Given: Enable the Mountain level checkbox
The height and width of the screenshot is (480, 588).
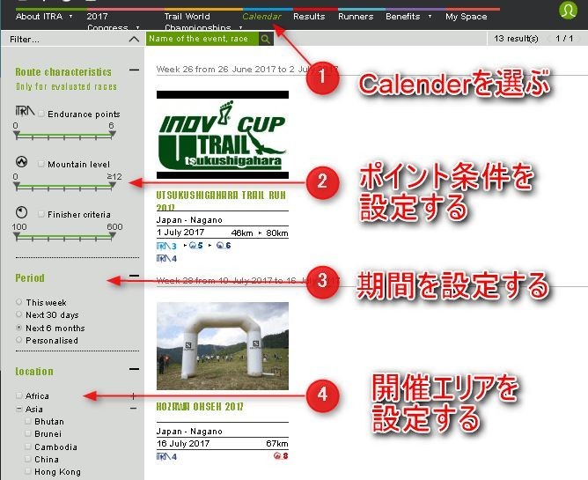Looking at the screenshot, I should pyautogui.click(x=41, y=164).
